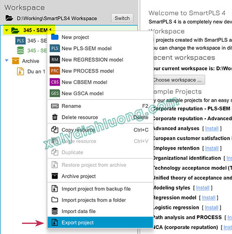The width and height of the screenshot is (232, 234).
Task: Select Import projects from a folder
Action: (100, 200)
